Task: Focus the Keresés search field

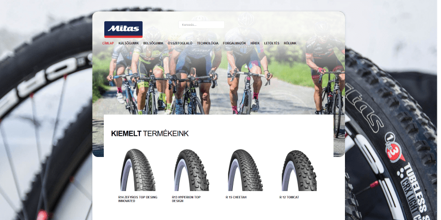Action: point(201,25)
